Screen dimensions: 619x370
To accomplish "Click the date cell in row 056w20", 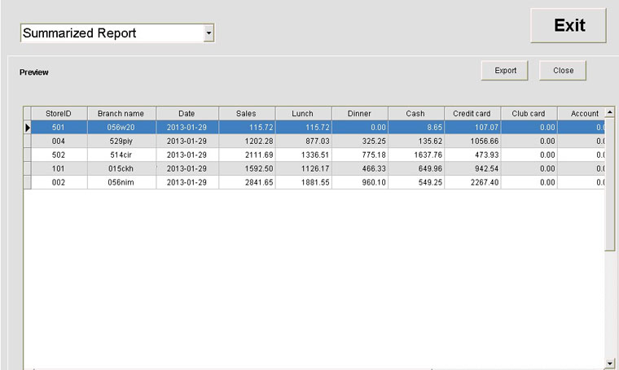I will [187, 128].
